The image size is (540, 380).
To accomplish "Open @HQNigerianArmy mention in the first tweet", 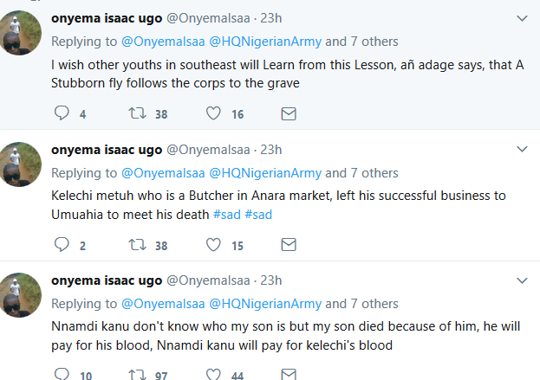I will point(265,41).
